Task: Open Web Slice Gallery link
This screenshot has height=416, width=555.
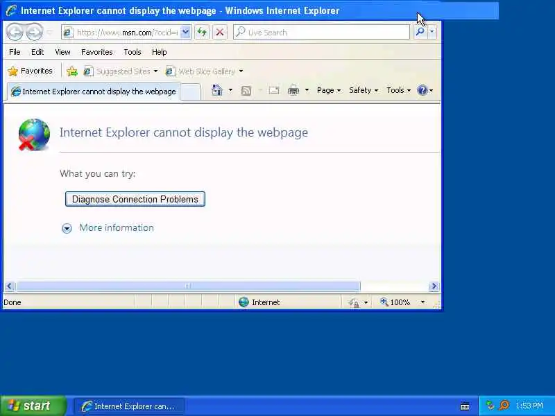Action: (200, 71)
